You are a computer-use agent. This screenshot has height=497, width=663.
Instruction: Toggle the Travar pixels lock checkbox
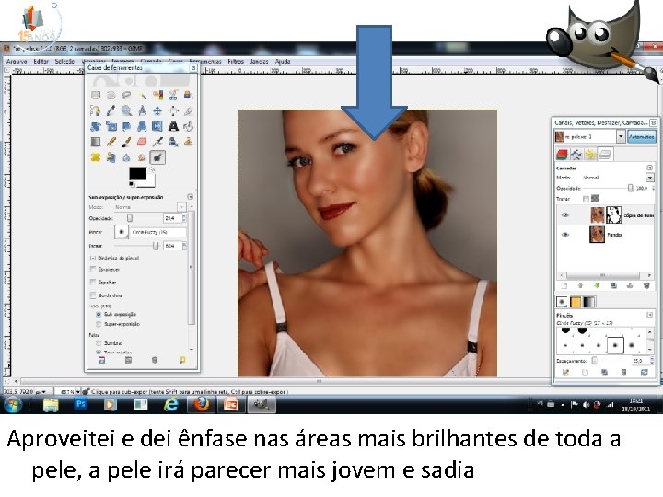tap(586, 198)
